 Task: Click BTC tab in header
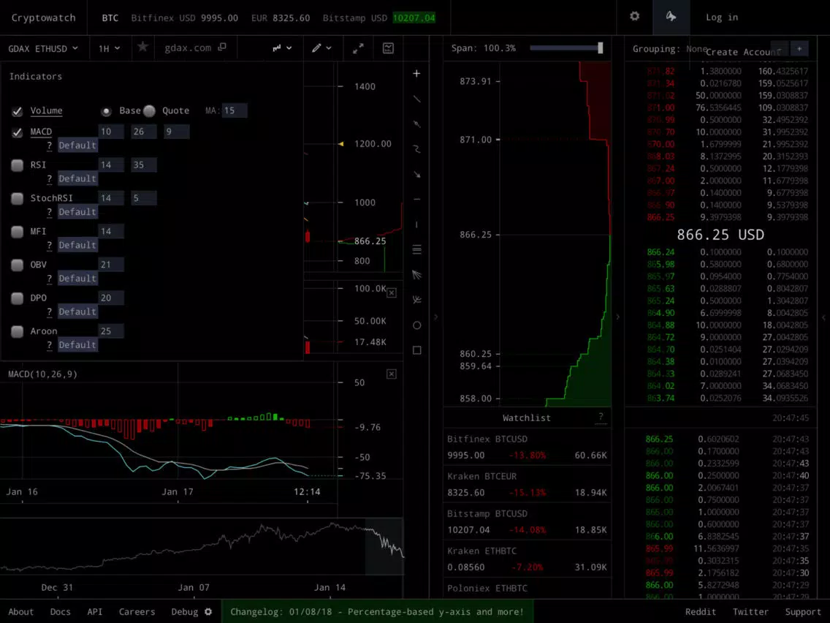pyautogui.click(x=110, y=18)
